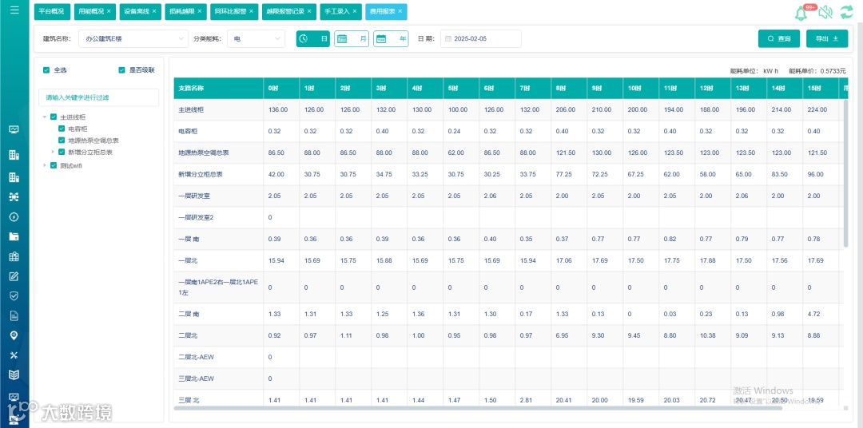
Task: Open the network nodes sidebar icon
Action: [14, 197]
